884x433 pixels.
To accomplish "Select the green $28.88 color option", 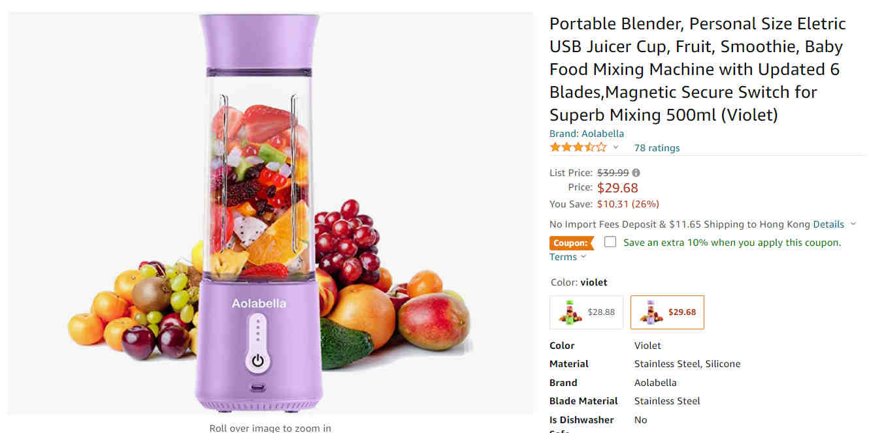I will click(x=586, y=312).
